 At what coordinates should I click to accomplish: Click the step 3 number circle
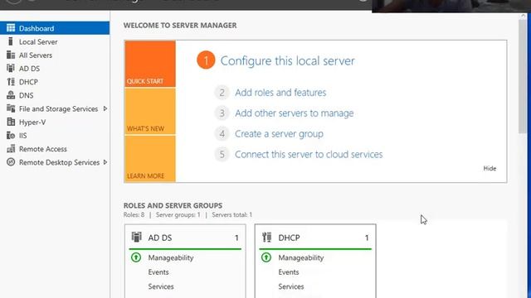pyautogui.click(x=222, y=113)
